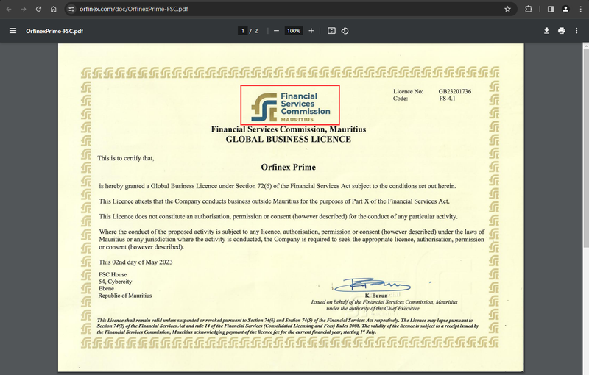
Task: Rotate the document counterclockwise
Action: pos(345,31)
